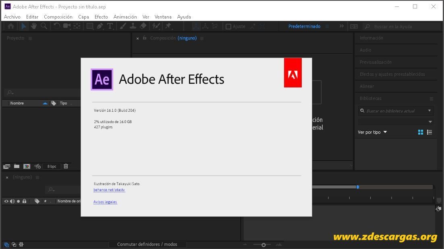Click the project settings rocket icon
444x249 pixels.
point(37,166)
